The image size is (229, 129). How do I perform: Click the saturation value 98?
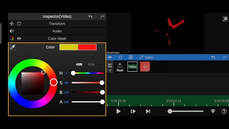coord(66,83)
